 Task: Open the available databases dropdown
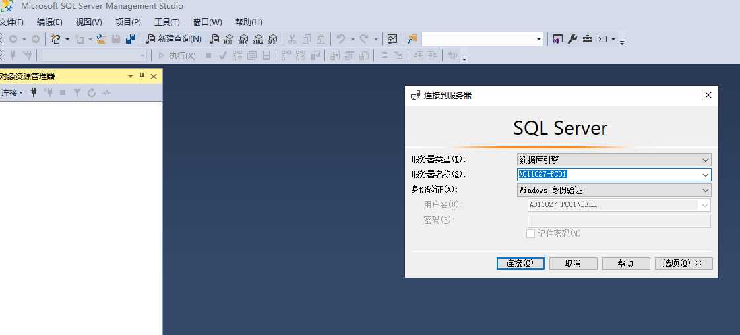94,55
